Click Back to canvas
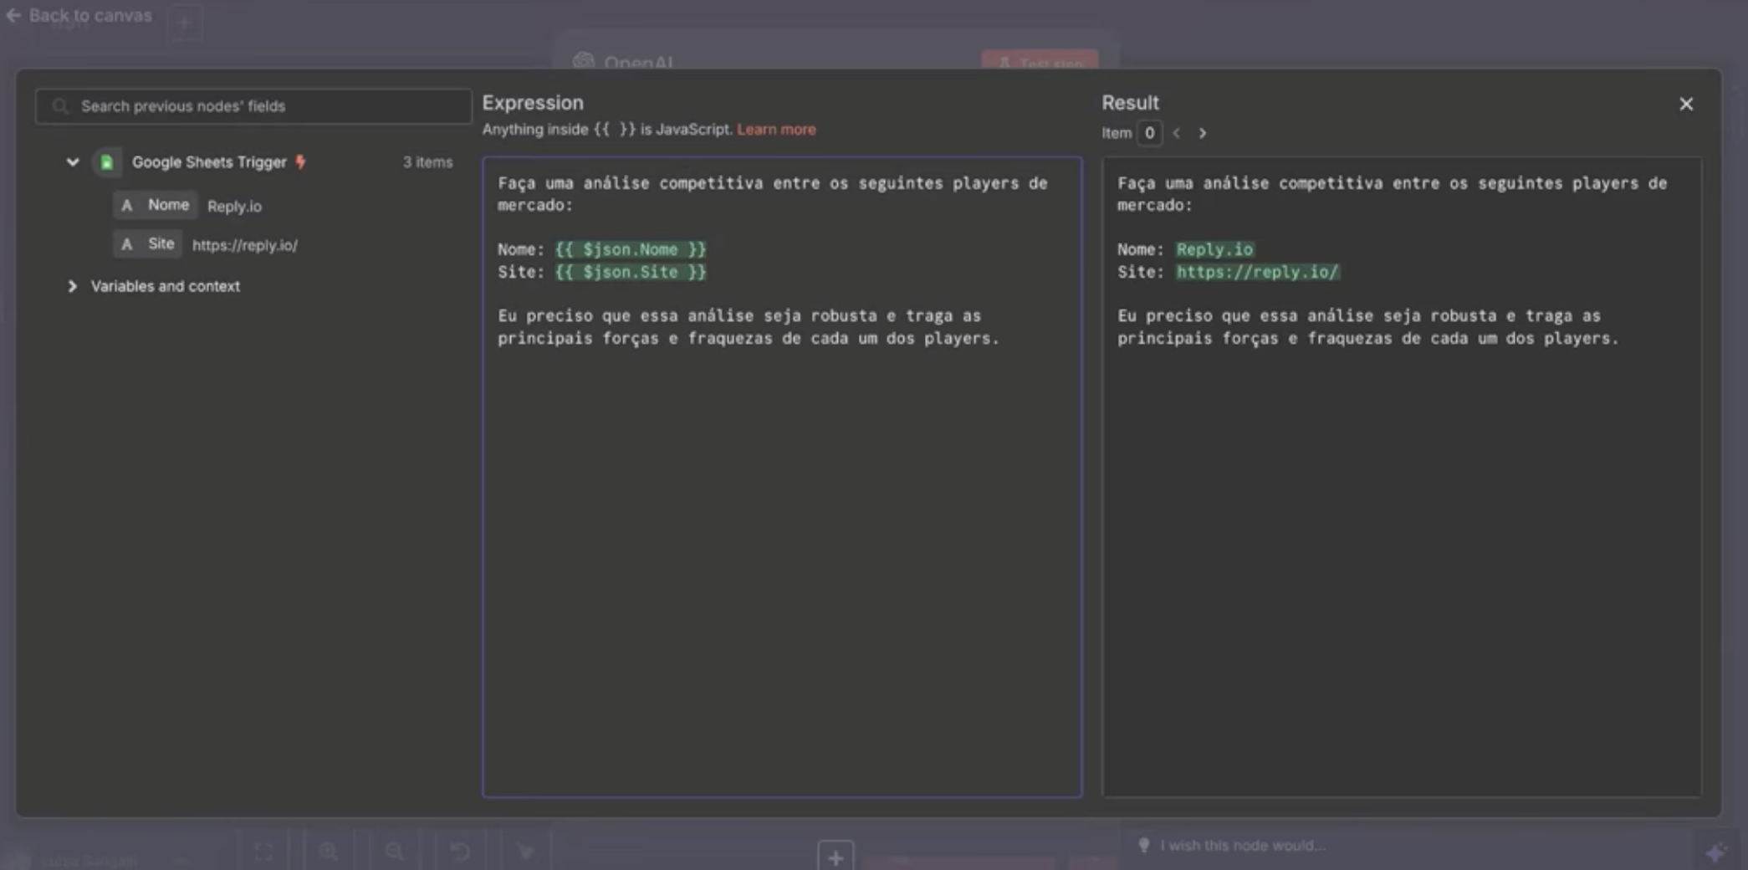 pyautogui.click(x=80, y=15)
